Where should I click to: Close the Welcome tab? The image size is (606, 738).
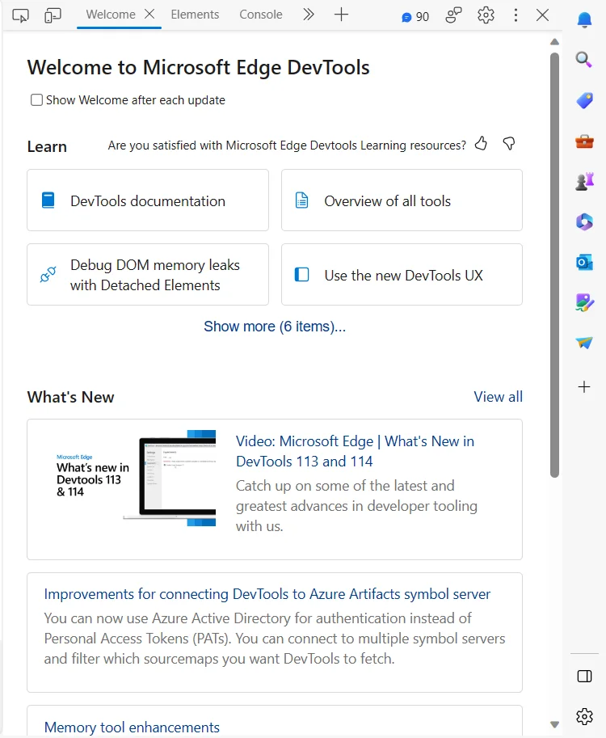click(149, 14)
